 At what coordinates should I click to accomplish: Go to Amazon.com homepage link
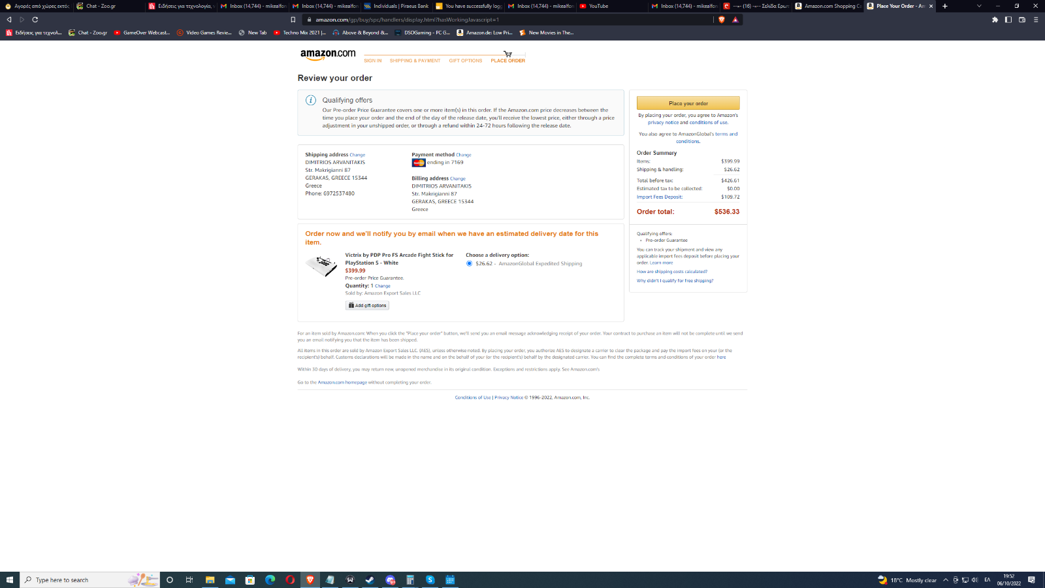click(342, 382)
